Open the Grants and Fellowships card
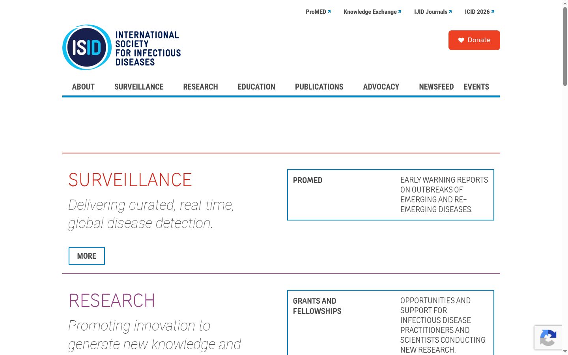The width and height of the screenshot is (568, 355). point(390,323)
